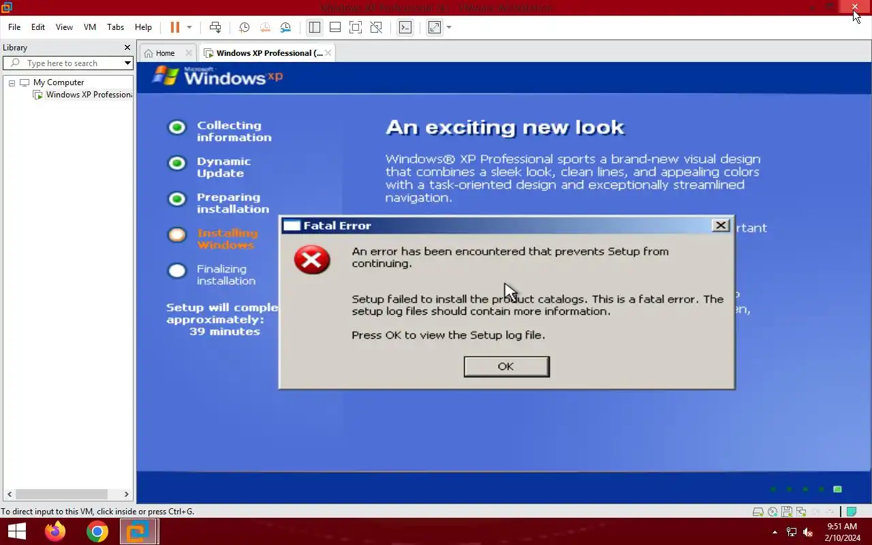Select My Computer in the library
Screen dimensions: 872x545
tap(52, 82)
